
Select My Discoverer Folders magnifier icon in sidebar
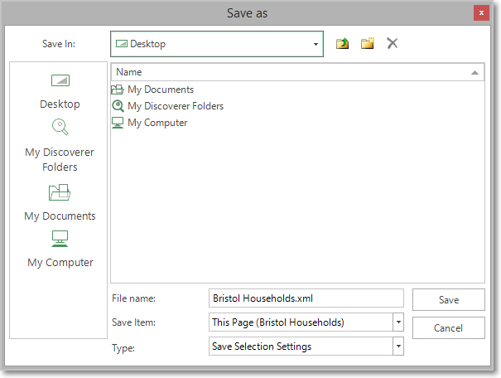click(x=60, y=127)
